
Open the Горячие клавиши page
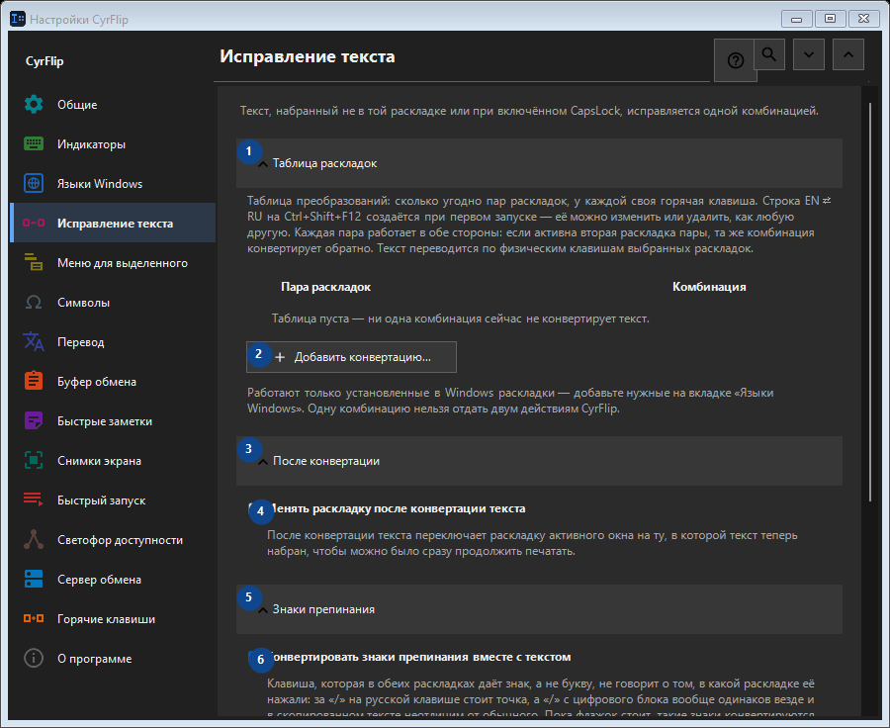[x=113, y=619]
